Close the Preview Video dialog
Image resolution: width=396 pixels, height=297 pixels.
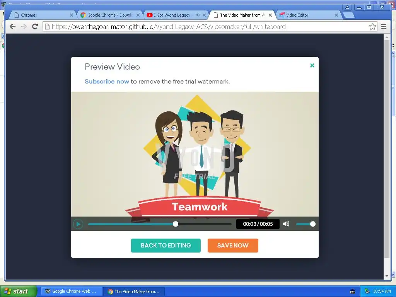click(x=312, y=65)
